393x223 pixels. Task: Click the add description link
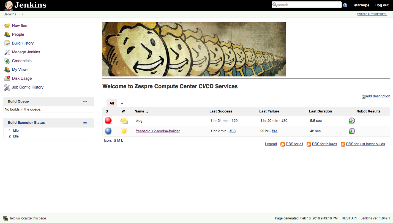(378, 96)
